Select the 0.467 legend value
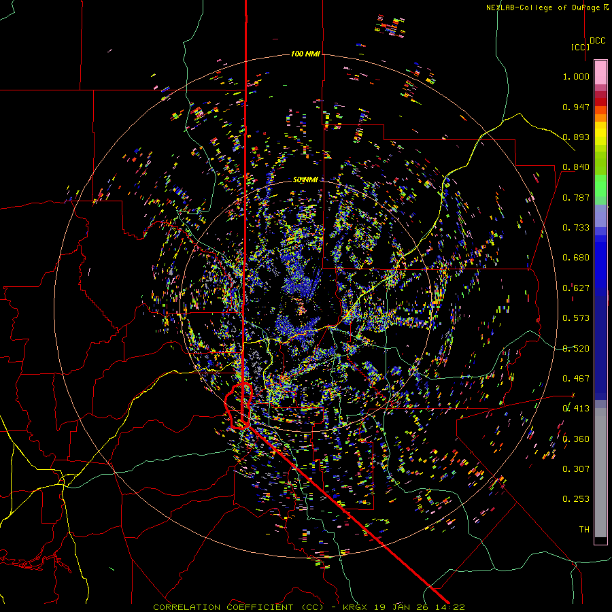 point(576,379)
